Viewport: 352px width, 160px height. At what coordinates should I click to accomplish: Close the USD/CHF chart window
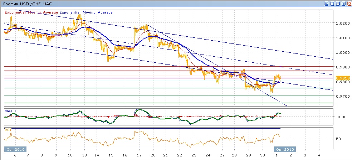pyautogui.click(x=349, y=4)
